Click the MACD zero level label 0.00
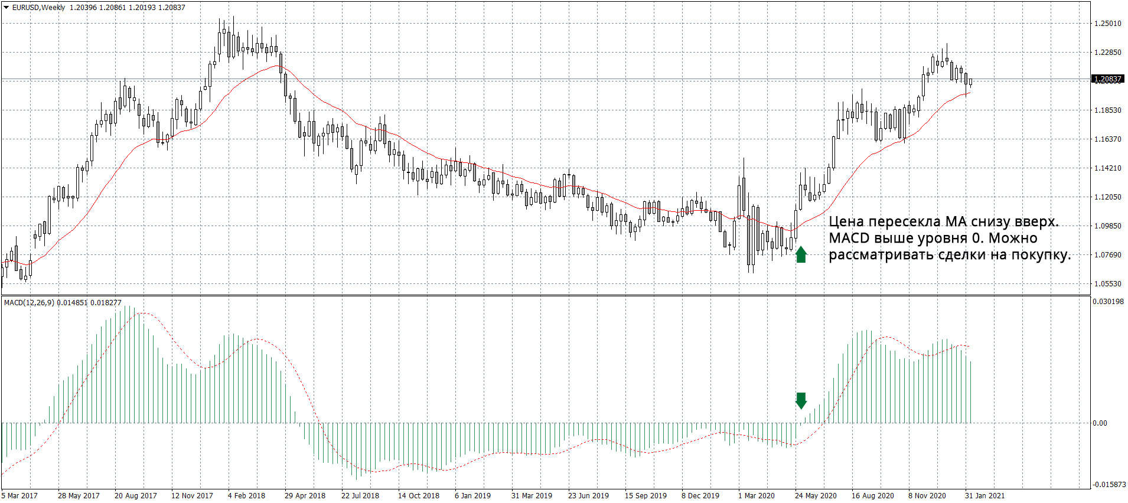1128x503 pixels. [x=1100, y=423]
